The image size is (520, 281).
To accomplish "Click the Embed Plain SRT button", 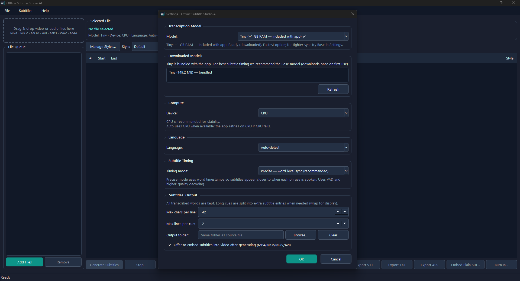I will pos(465,265).
